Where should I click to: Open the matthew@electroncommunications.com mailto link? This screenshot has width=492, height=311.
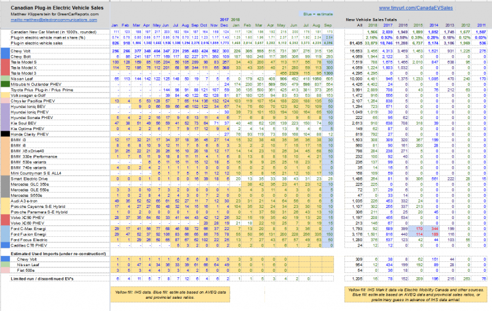[x=54, y=20]
